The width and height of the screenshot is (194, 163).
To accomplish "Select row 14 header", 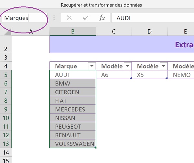I will 6,152.
